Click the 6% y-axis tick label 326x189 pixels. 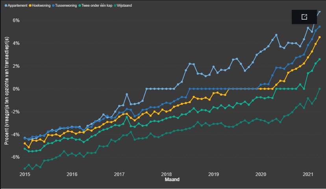[16, 20]
